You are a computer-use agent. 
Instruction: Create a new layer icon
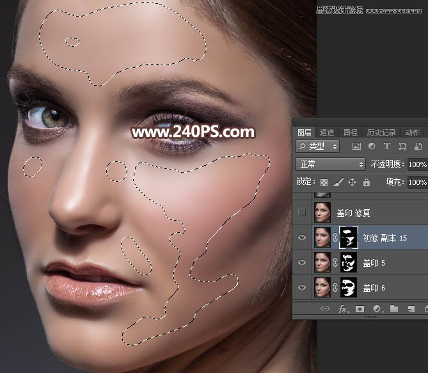(411, 309)
